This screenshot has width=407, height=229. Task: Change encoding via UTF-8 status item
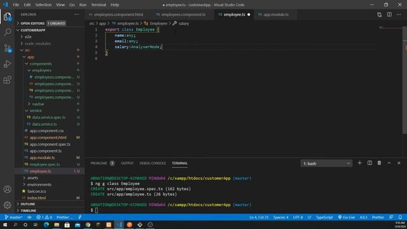tap(298, 218)
